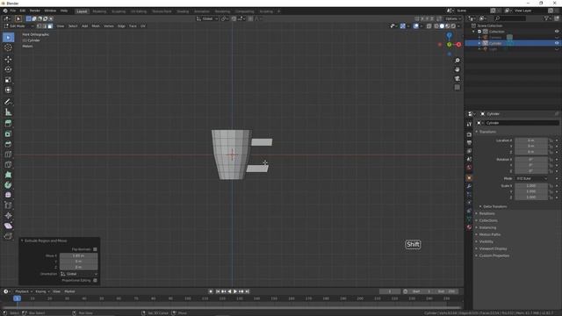The image size is (562, 316).
Task: Switch to wireframe viewport shading
Action: 436,26
